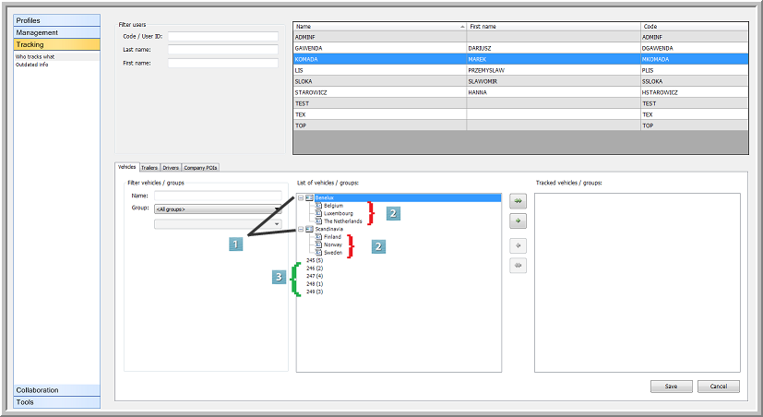
Task: Click the add selected vehicle arrow button
Action: [x=518, y=221]
